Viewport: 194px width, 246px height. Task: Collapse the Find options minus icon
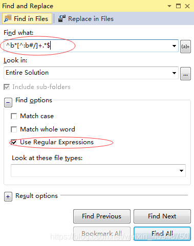pyautogui.click(x=8, y=102)
